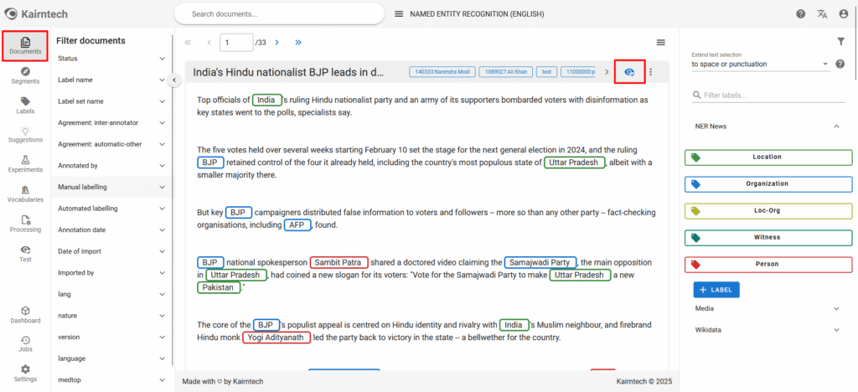
Task: Open the Experiments section
Action: (25, 163)
